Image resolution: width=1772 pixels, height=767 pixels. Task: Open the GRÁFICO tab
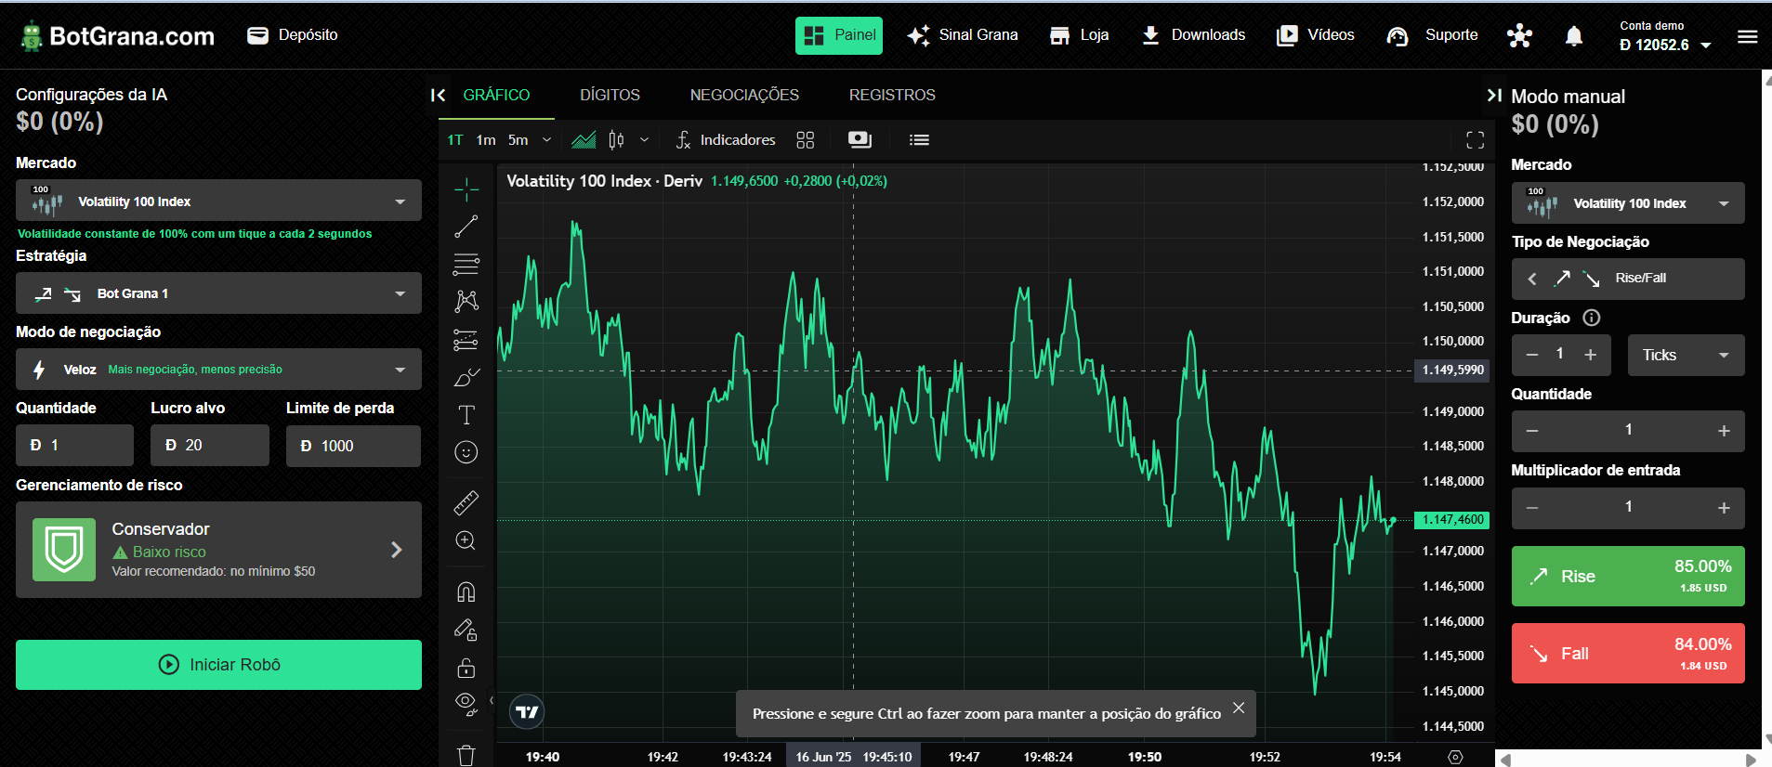496,95
